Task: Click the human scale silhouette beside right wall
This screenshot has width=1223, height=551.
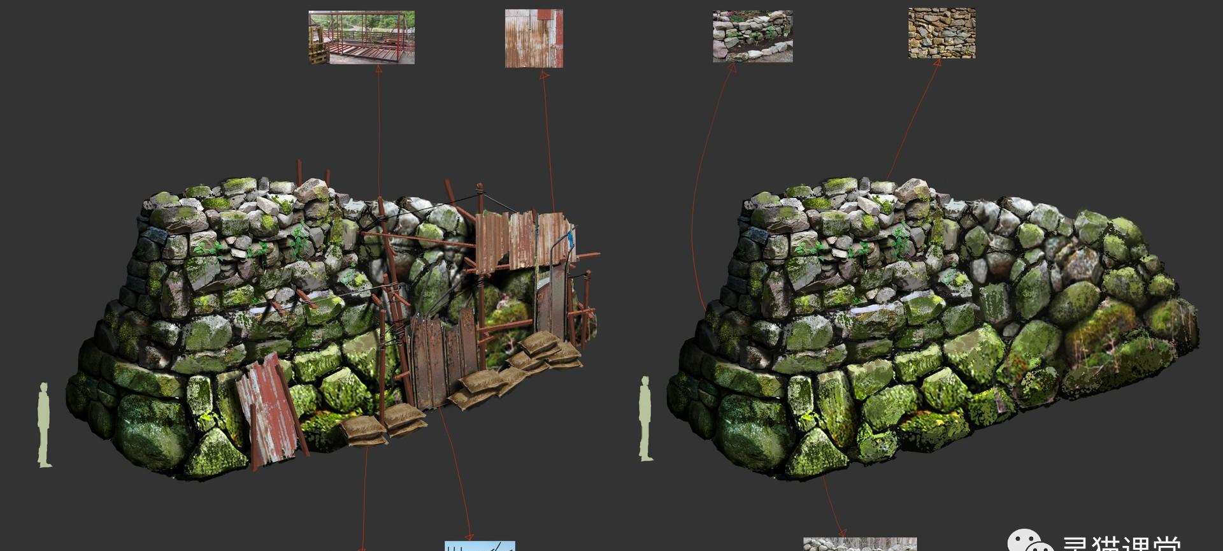Action: click(x=645, y=419)
